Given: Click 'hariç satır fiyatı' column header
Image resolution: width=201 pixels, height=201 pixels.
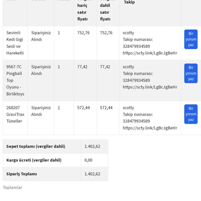Looking at the screenshot, I should [x=82, y=12].
